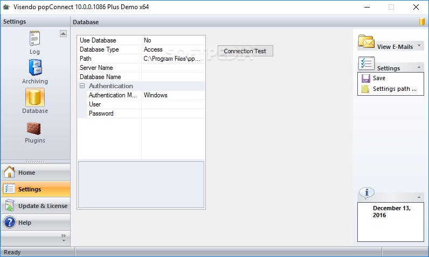This screenshot has height=257, width=429.
Task: Collapse the Authentication property group
Action: (x=82, y=86)
